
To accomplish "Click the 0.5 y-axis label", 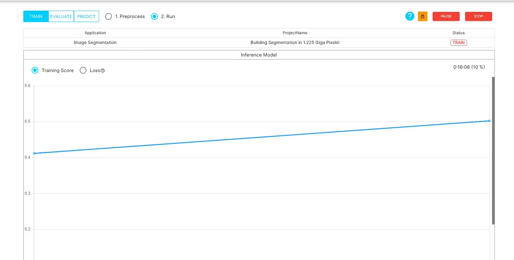I will tap(27, 122).
